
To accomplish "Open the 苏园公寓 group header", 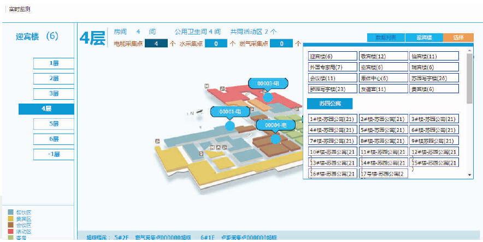I will click(329, 104).
